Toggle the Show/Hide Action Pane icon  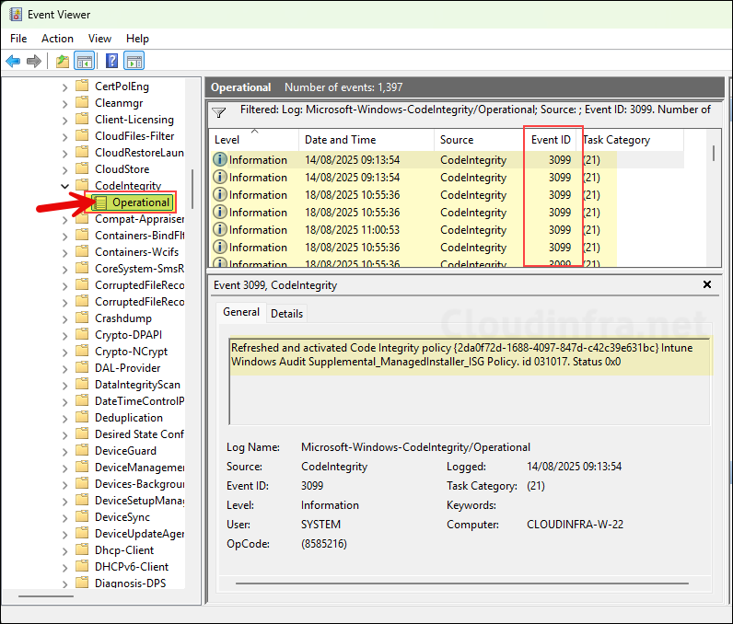134,62
